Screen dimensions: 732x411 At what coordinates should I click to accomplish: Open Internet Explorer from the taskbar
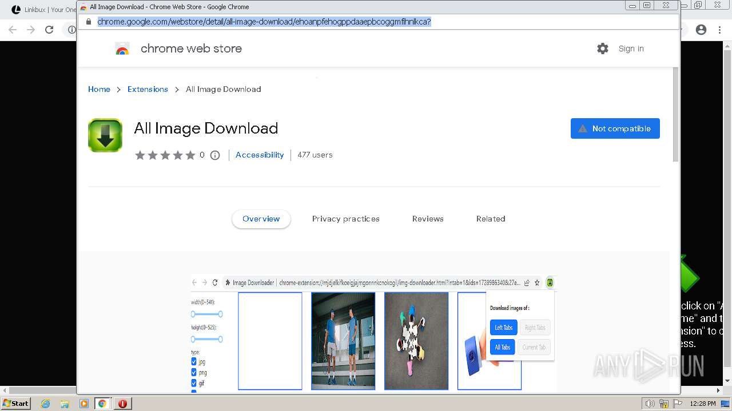pos(45,404)
